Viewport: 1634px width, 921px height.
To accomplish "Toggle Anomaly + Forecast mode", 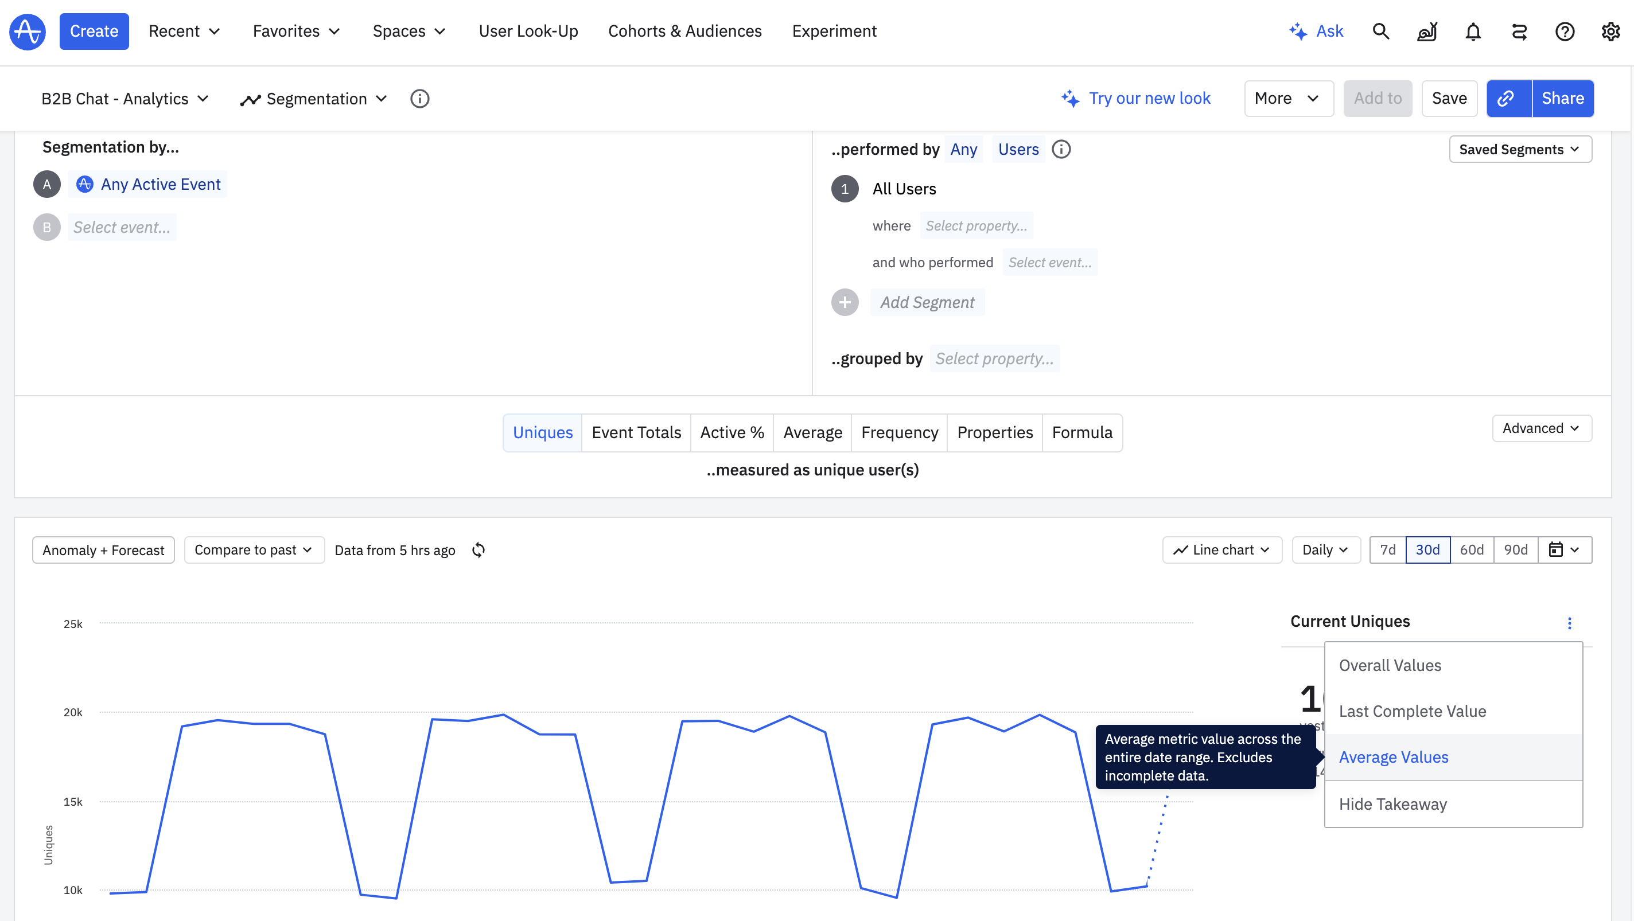I will tap(103, 549).
